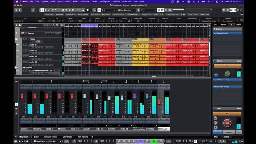This screenshot has height=144, width=256.
Task: Switch to the Media tab in right zone
Action: [x=223, y=25]
